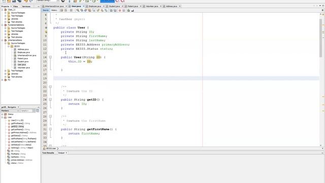This screenshot has height=183, width=325.
Task: Collapse the InheritanceDemo project node
Action: (x=2, y=40)
